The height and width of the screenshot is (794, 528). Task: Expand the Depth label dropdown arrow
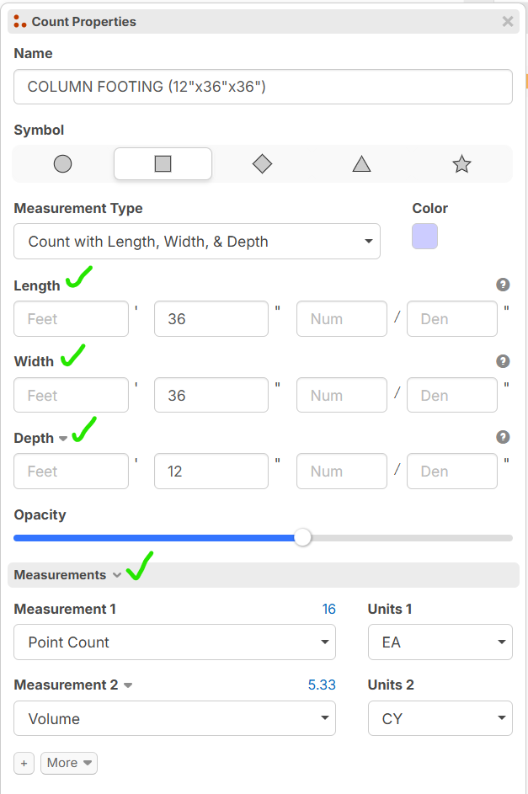coord(62,439)
